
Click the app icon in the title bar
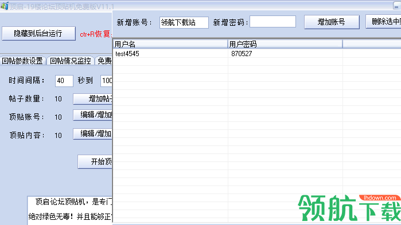pyautogui.click(x=4, y=6)
